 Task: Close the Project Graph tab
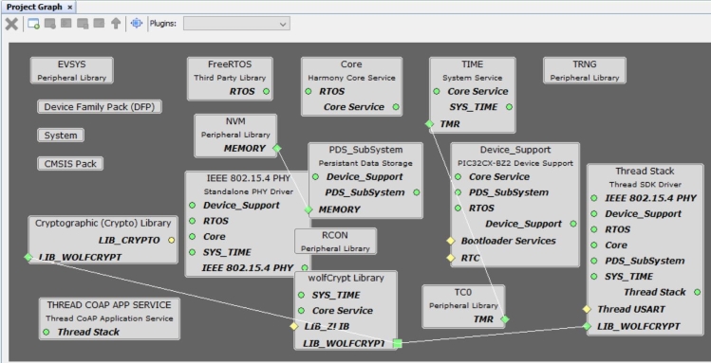point(70,8)
